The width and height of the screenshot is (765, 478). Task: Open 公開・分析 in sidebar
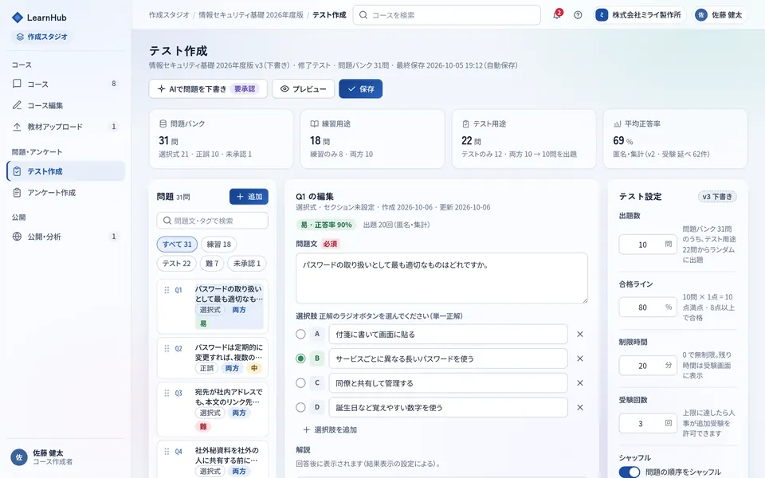point(65,237)
